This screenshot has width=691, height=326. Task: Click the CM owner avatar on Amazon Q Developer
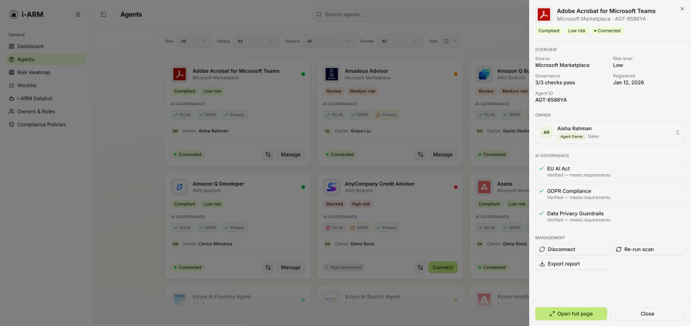point(175,244)
